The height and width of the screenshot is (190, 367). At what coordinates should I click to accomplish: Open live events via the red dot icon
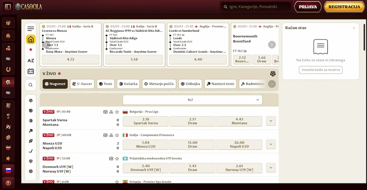point(31,50)
